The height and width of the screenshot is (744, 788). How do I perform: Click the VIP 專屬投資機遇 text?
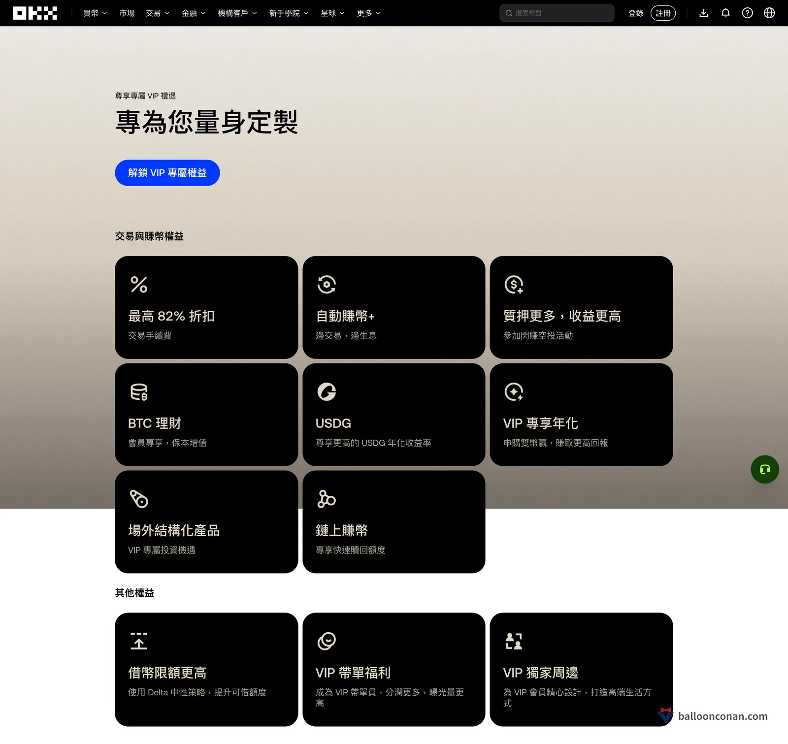pos(162,550)
